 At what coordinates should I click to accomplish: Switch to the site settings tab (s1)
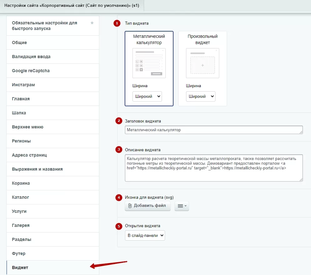[x=72, y=6]
